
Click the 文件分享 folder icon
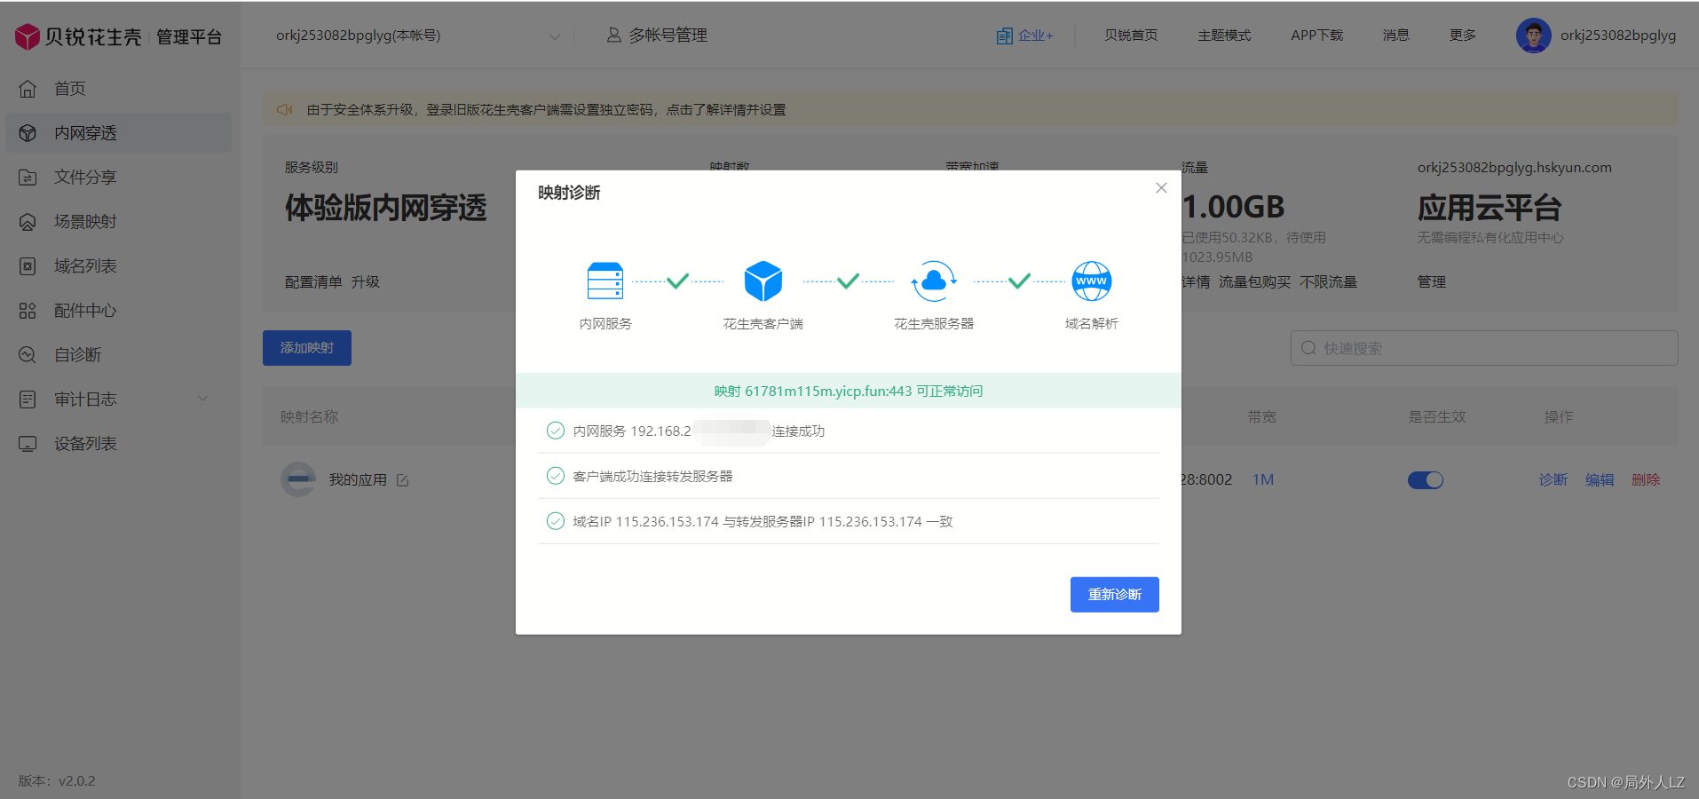coord(28,178)
